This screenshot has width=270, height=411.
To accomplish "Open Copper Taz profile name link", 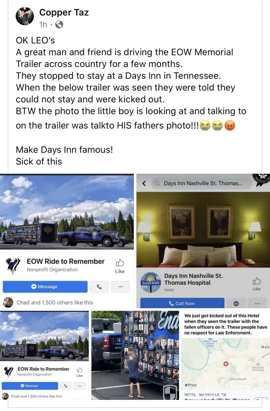I will pyautogui.click(x=64, y=12).
